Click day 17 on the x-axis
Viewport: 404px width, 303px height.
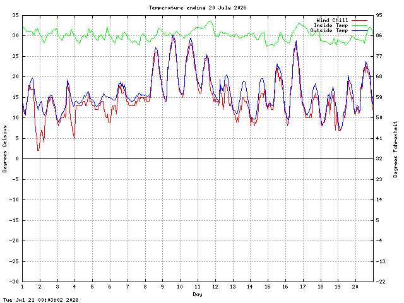tap(303, 287)
